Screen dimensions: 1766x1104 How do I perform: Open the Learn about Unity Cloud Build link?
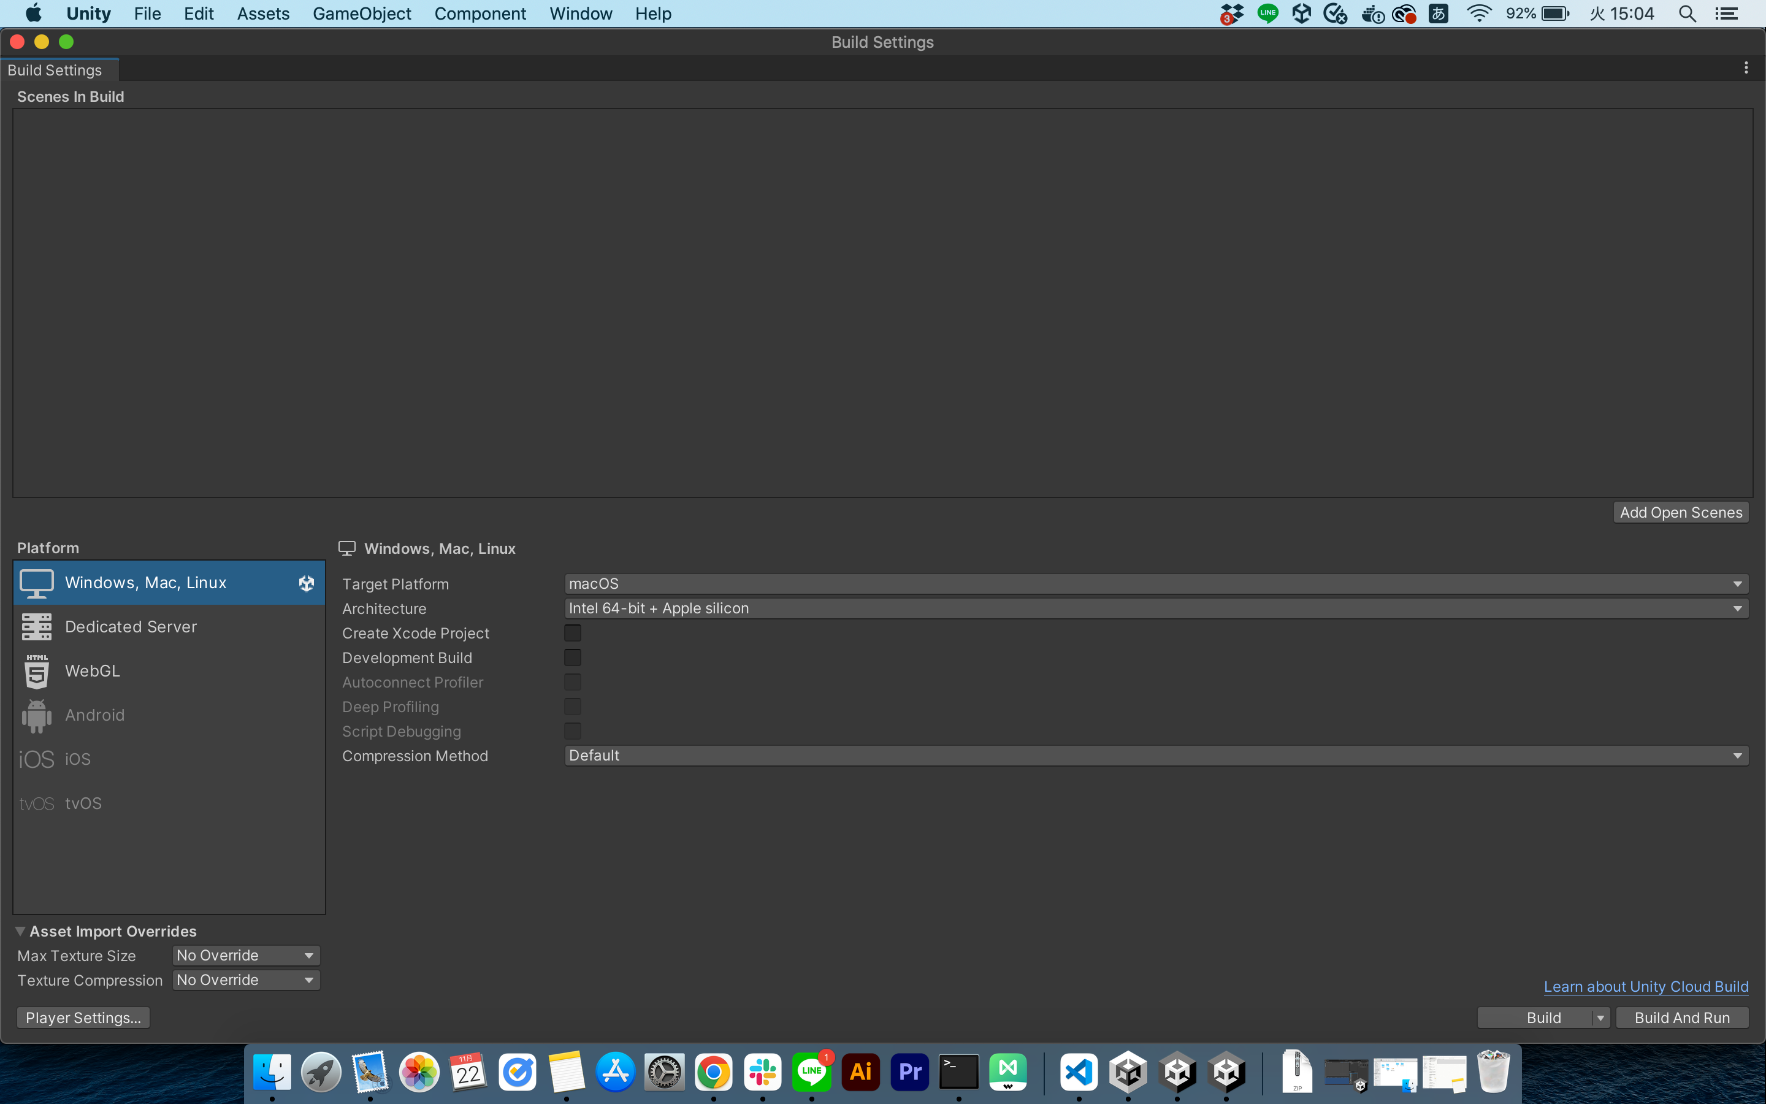[1646, 986]
